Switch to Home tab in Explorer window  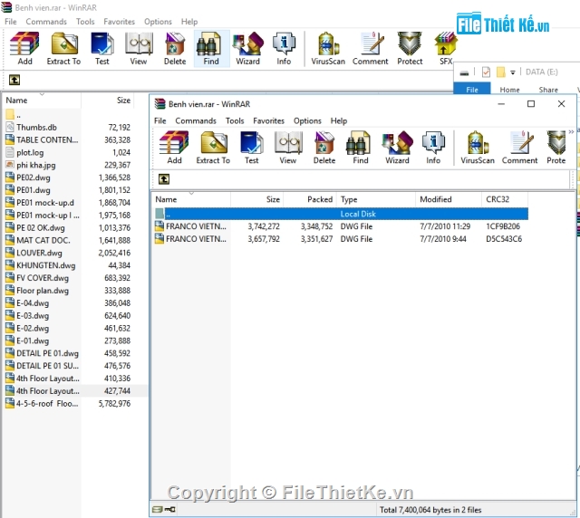pos(509,90)
